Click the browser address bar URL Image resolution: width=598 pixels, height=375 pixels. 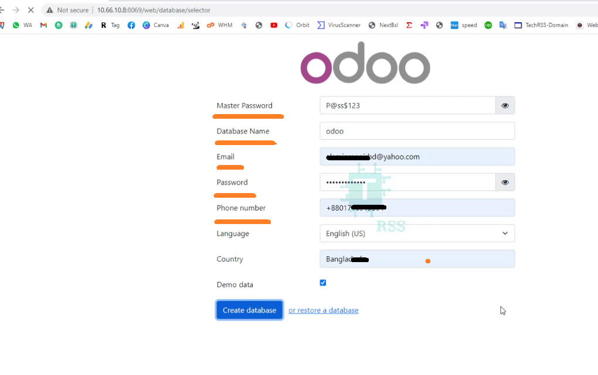pos(154,11)
